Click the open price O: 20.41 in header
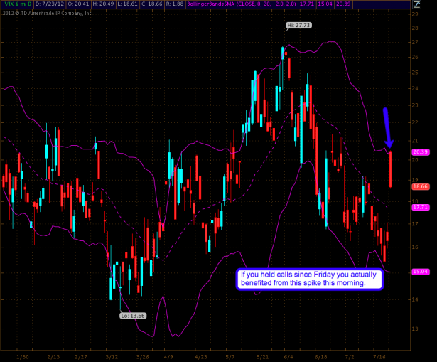437x362 pixels. pos(86,4)
